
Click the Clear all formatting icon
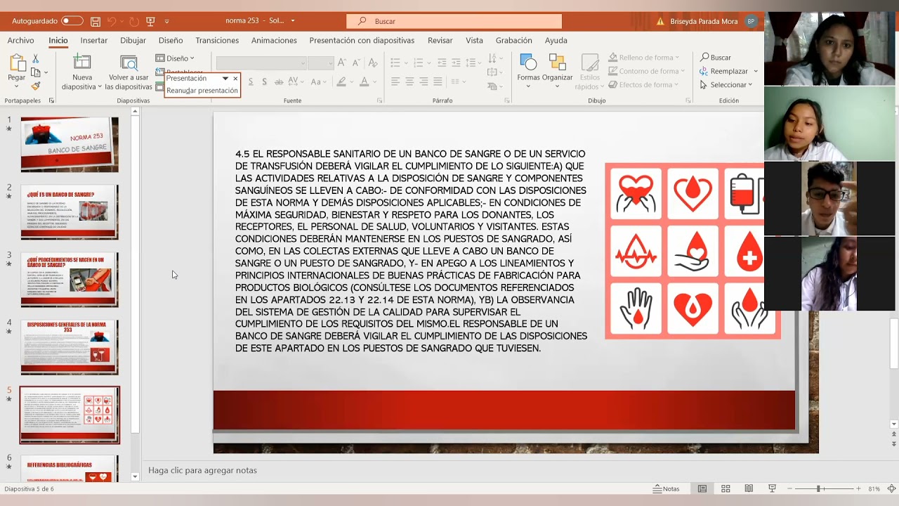(x=372, y=63)
